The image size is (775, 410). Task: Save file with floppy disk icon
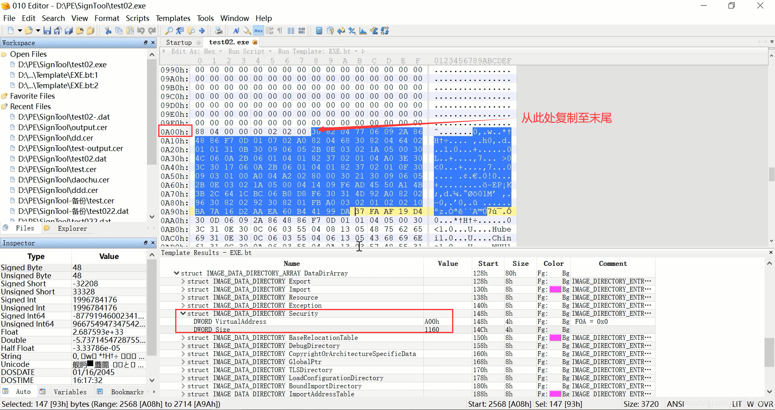(x=47, y=31)
